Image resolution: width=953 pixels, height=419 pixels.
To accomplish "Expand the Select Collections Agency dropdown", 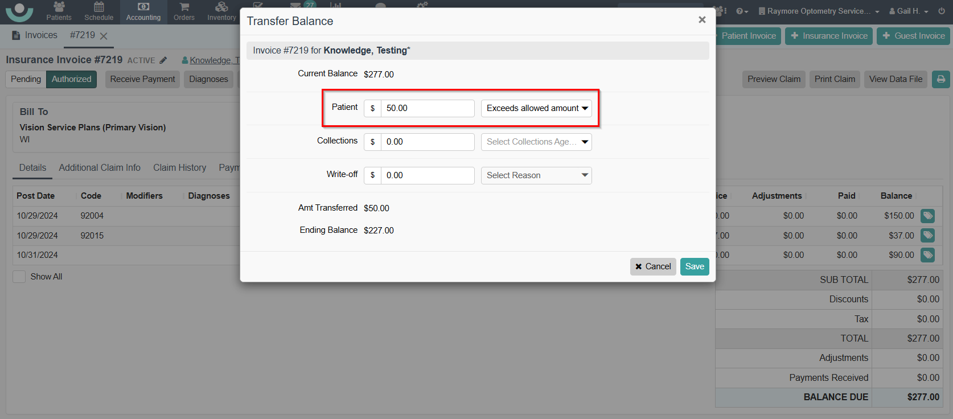I will click(x=536, y=142).
